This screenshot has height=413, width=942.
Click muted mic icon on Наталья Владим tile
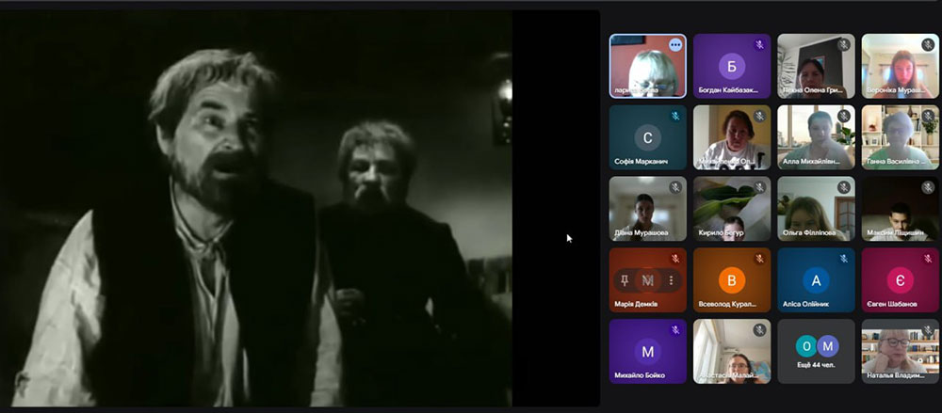(928, 330)
